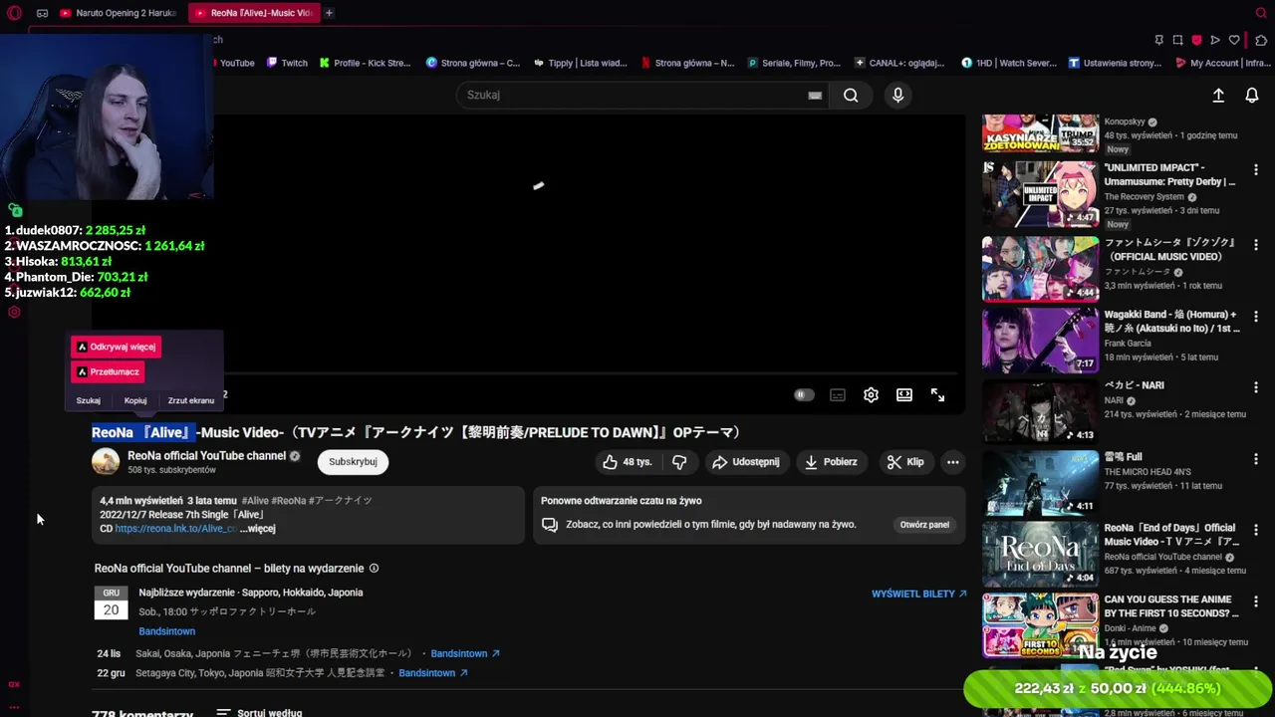Open Bandsintown link for Sakai, Osaka event

(465, 653)
